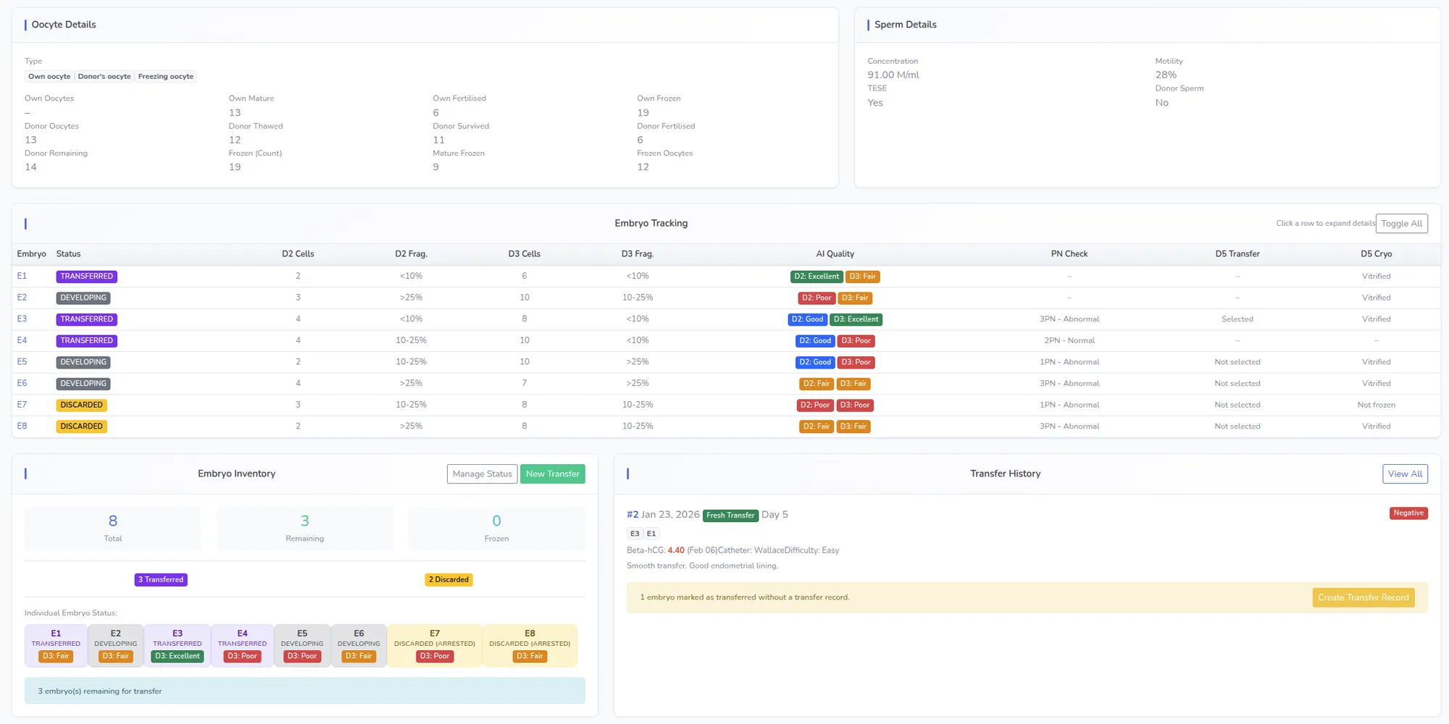The image size is (1449, 724).
Task: Select the Own oocyte type tag
Action: [x=49, y=77]
